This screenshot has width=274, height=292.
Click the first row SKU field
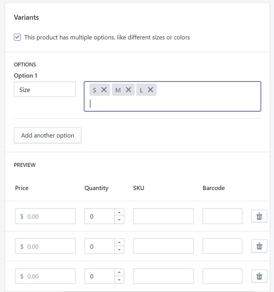[x=163, y=216]
